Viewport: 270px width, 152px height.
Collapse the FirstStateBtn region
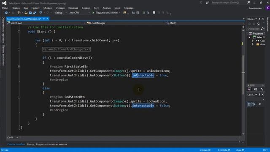pyautogui.click(x=19, y=67)
